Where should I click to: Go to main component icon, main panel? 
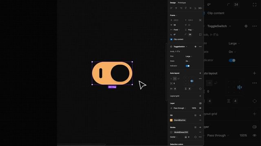click(x=195, y=47)
